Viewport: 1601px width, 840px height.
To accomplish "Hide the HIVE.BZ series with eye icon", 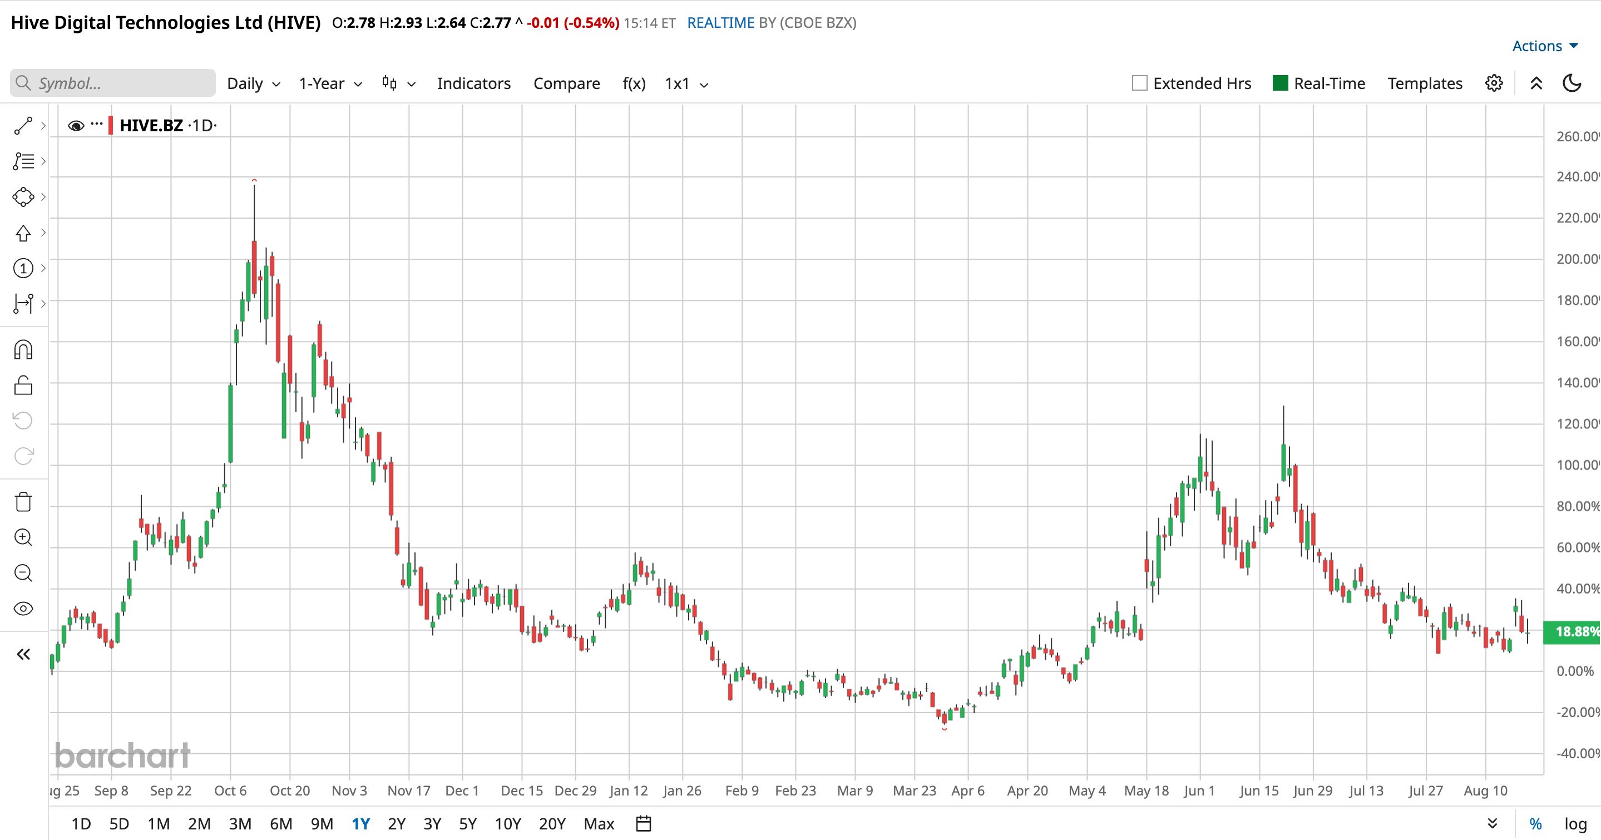I will pyautogui.click(x=76, y=126).
